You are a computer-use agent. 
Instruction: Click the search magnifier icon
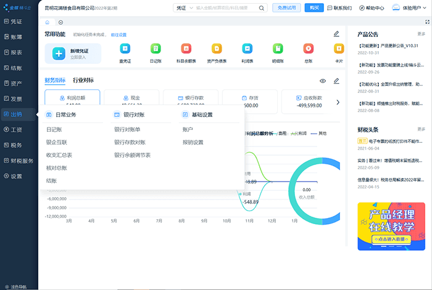pyautogui.click(x=262, y=8)
